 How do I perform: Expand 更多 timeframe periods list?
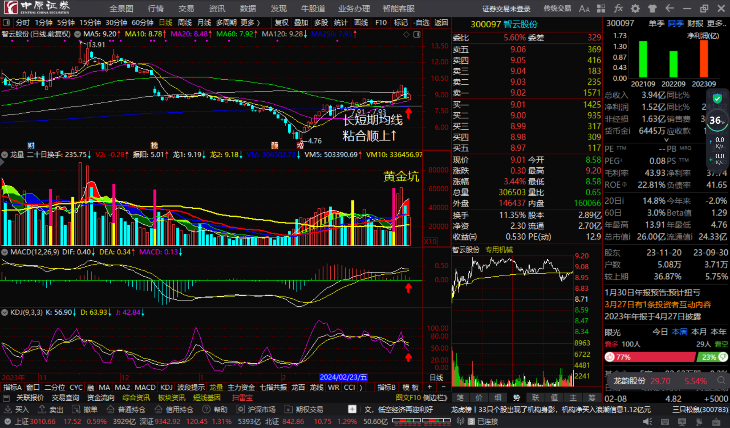pyautogui.click(x=250, y=23)
